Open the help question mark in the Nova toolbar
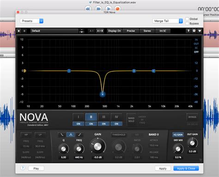This screenshot has width=219, height=177. pyautogui.click(x=188, y=31)
